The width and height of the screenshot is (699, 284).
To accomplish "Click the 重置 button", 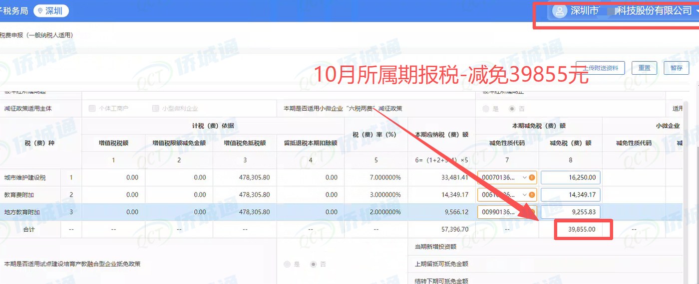I will (x=644, y=68).
